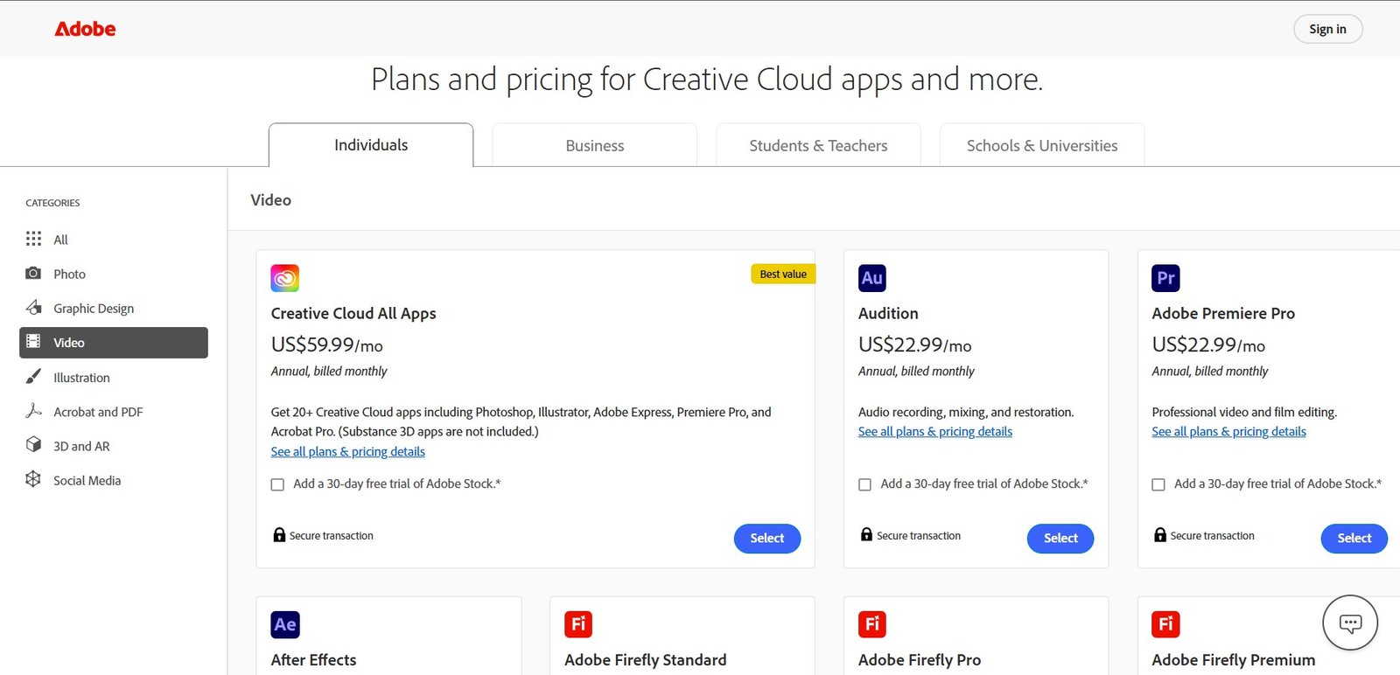Screen dimensions: 1400x675
Task: Open the Students & Teachers tab
Action: [x=818, y=146]
